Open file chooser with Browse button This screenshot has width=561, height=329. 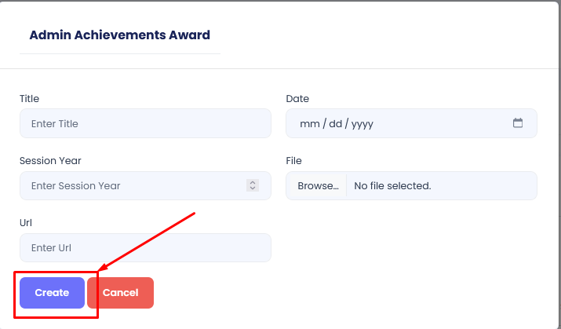317,186
